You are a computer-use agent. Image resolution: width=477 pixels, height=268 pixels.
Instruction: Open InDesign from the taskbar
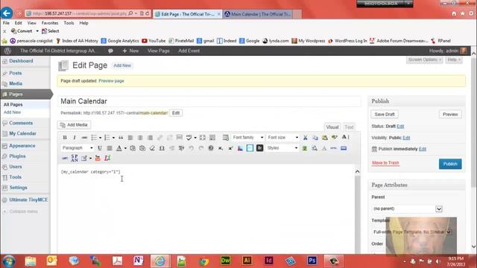tap(268, 261)
